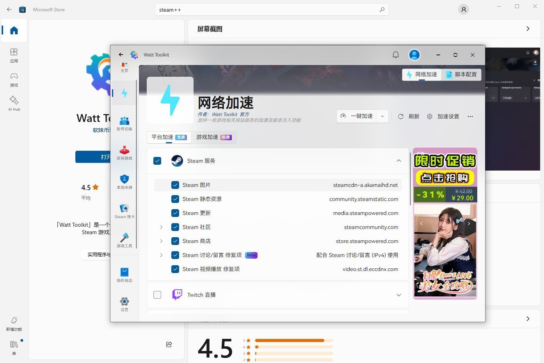Open the Watt Toolkit 主页 sidebar icon
544x363 pixels.
pyautogui.click(x=124, y=67)
